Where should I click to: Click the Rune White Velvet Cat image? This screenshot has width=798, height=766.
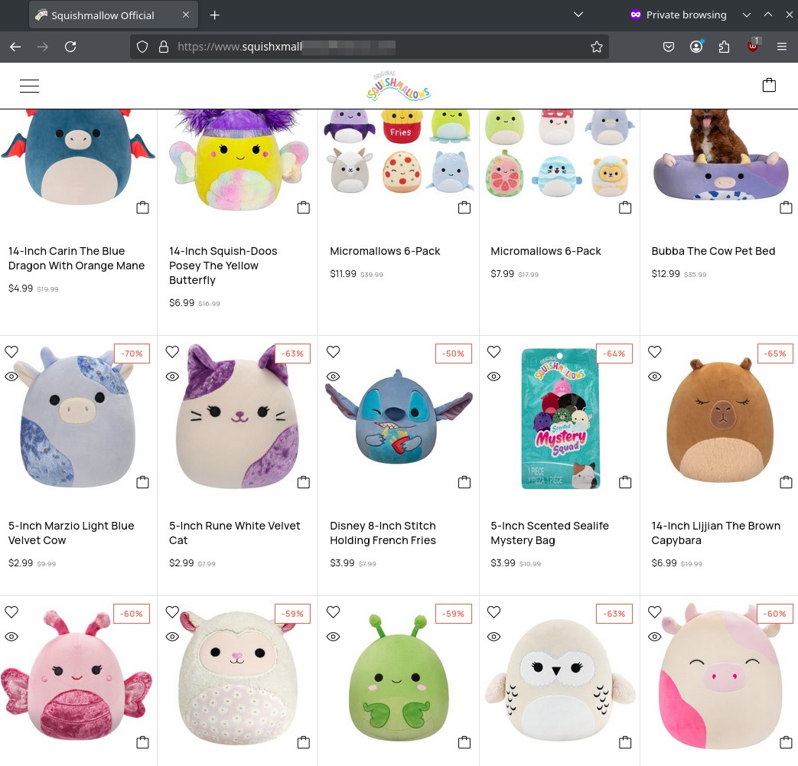(x=237, y=416)
